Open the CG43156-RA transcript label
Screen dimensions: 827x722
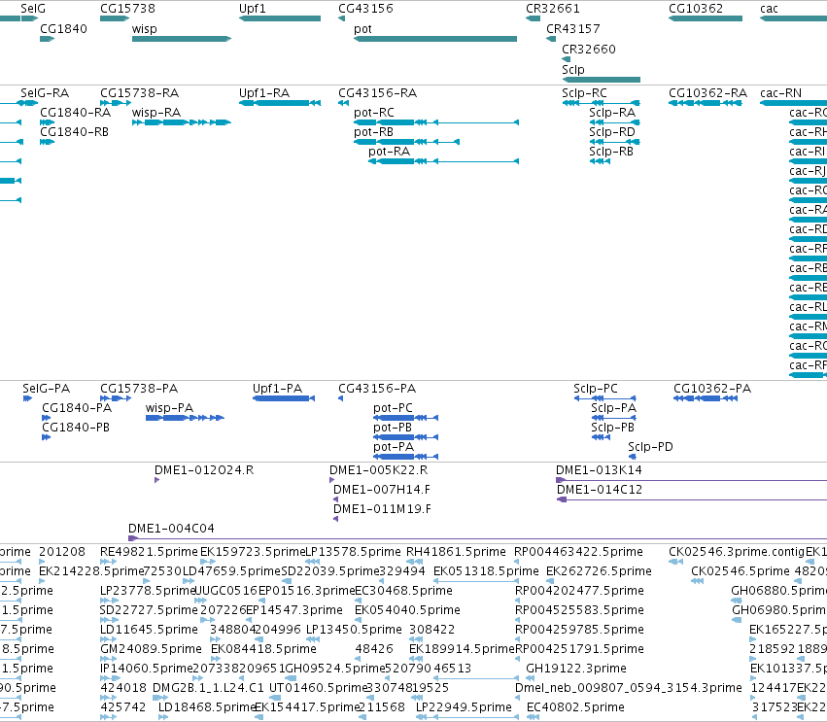[x=378, y=93]
